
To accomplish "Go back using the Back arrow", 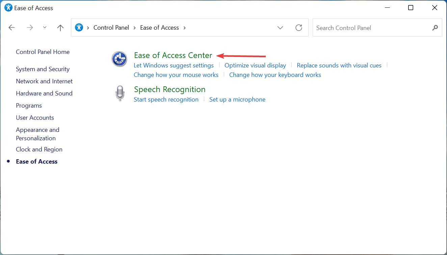I will click(x=12, y=28).
